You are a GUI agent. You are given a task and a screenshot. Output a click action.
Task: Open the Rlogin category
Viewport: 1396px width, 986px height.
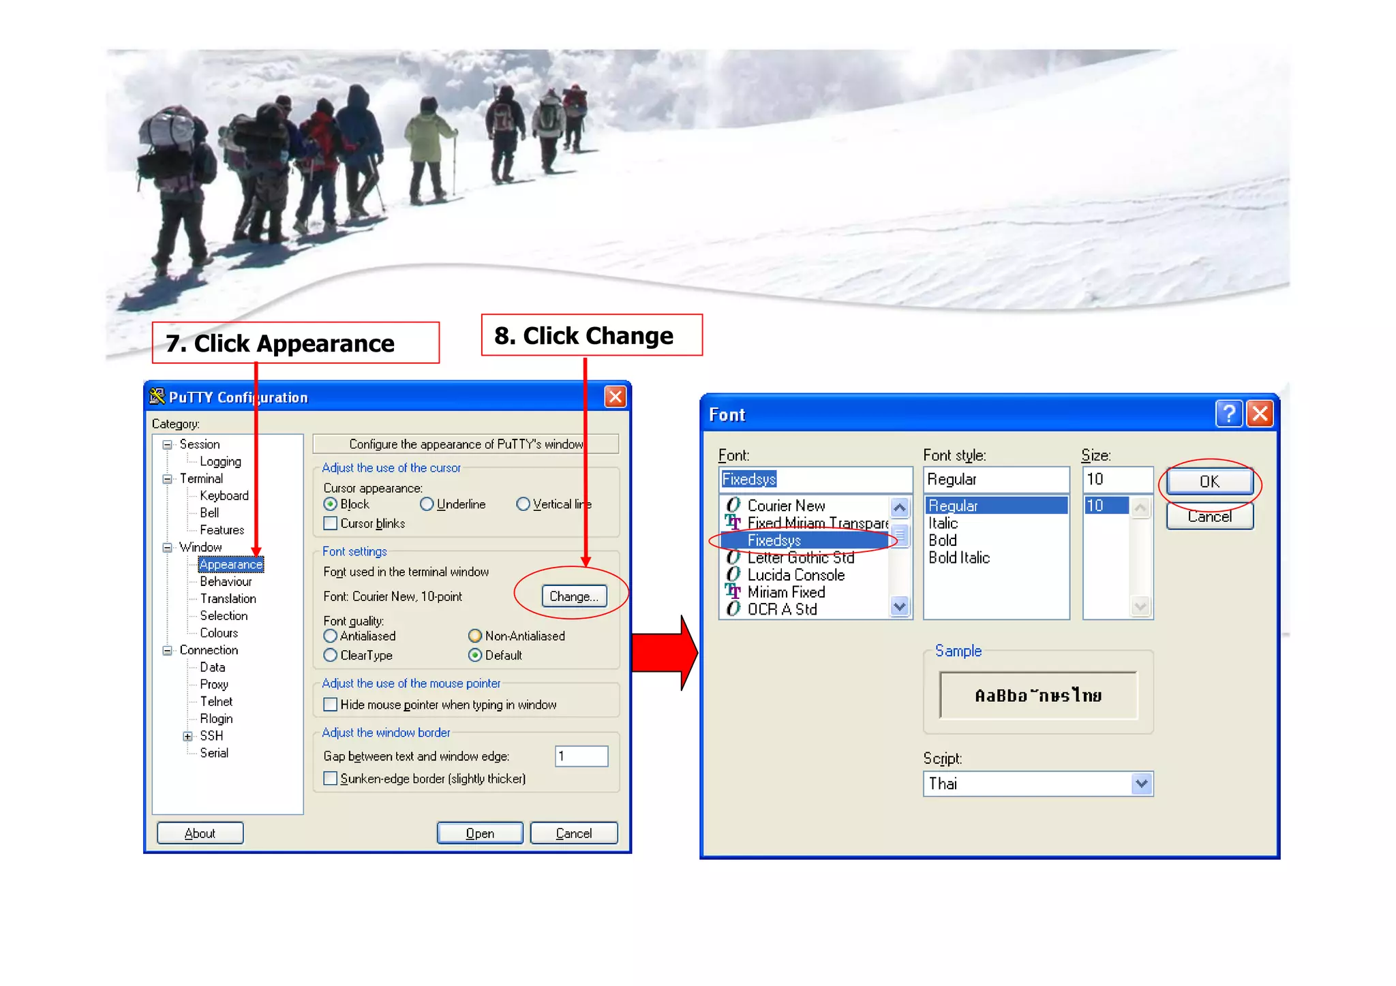(x=216, y=718)
